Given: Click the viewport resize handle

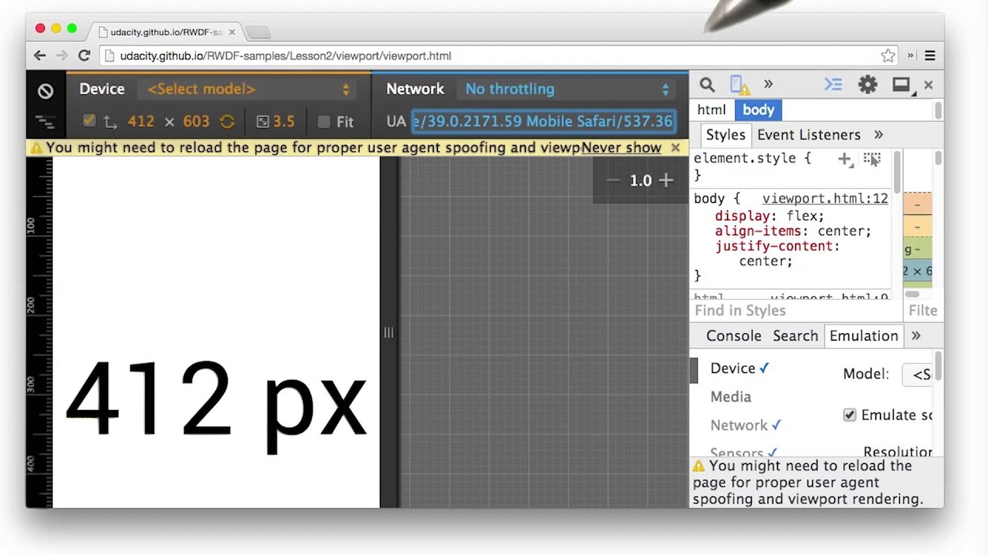Looking at the screenshot, I should (x=388, y=332).
